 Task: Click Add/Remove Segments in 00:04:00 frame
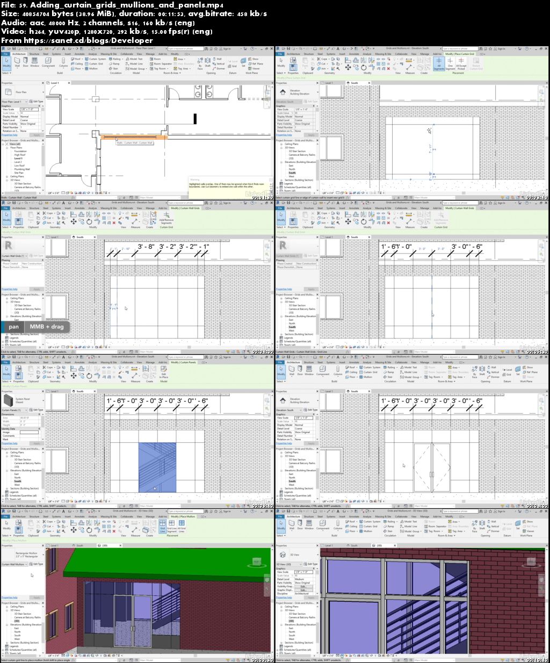coord(167,218)
